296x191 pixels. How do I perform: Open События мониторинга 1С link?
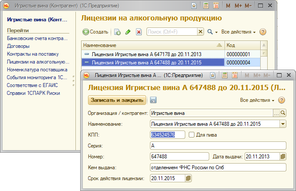pyautogui.click(x=37, y=77)
